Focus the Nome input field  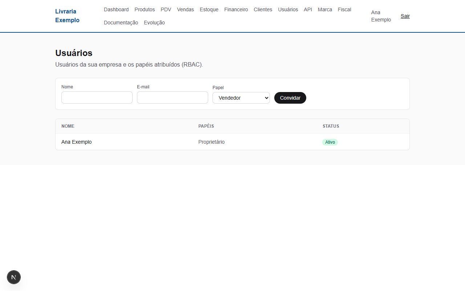point(97,97)
